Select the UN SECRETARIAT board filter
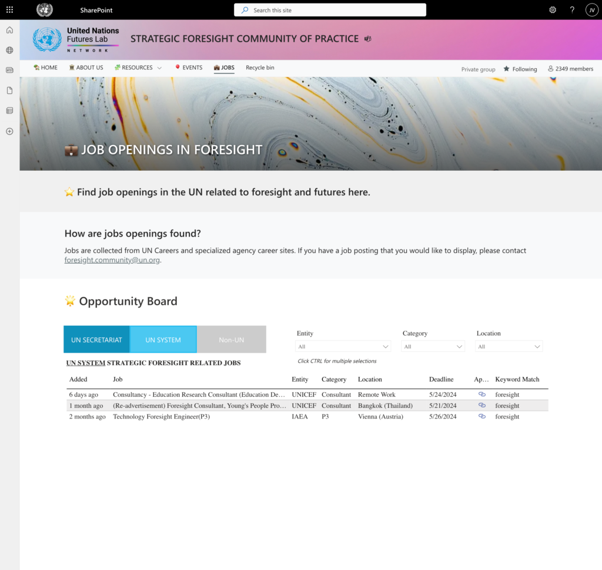Viewport: 602px width, 570px height. (96, 340)
